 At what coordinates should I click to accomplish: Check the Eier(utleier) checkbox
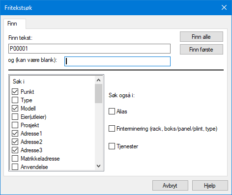point(15,117)
